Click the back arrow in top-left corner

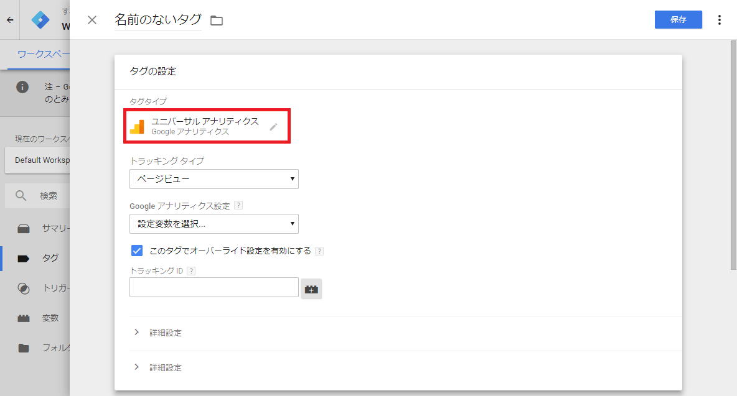point(10,20)
